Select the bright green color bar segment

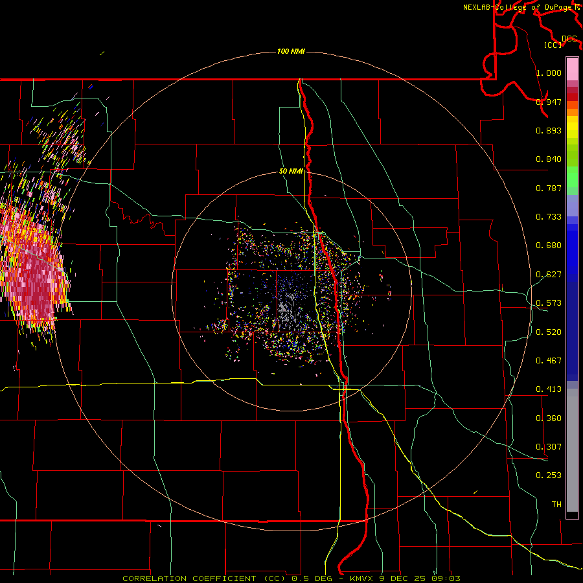tap(572, 177)
